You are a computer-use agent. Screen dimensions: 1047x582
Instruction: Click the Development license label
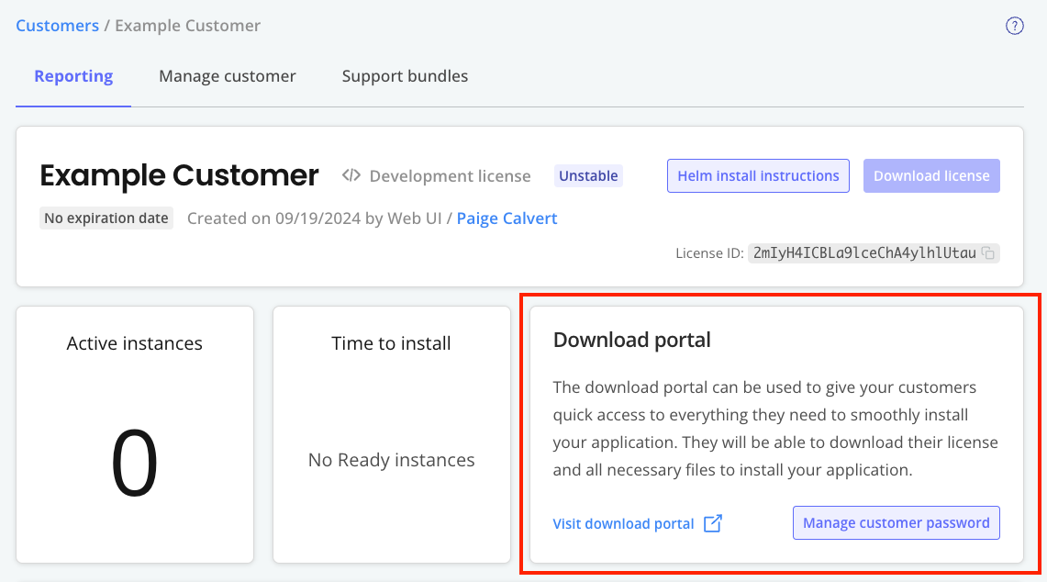pos(450,176)
